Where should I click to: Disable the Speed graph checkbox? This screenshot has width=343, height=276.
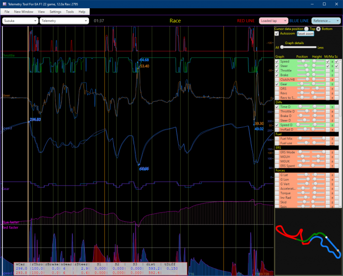pyautogui.click(x=277, y=62)
